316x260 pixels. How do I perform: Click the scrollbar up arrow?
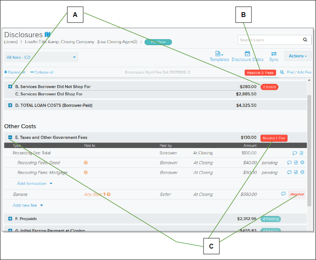point(309,80)
